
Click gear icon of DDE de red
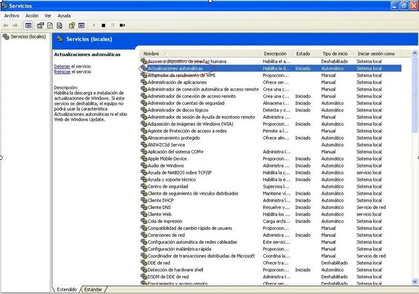pyautogui.click(x=144, y=262)
